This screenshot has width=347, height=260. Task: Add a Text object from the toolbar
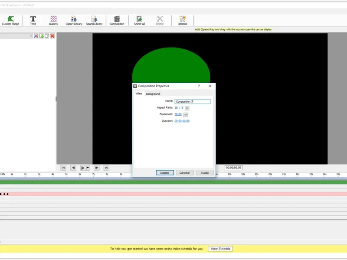[x=33, y=20]
